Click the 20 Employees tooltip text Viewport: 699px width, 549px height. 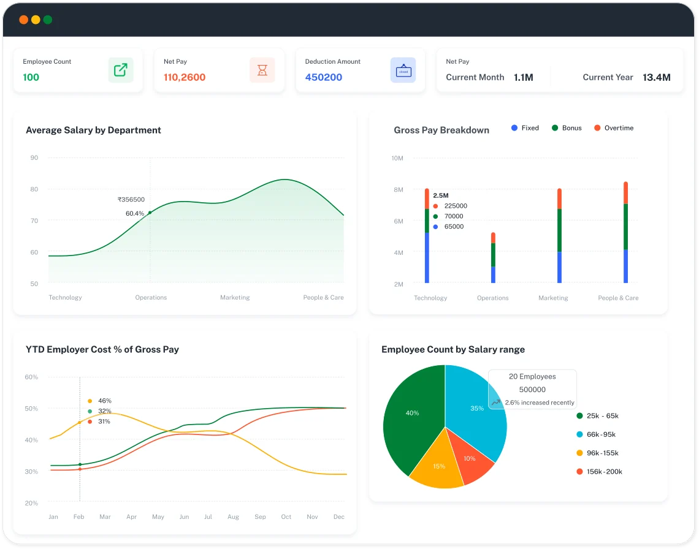coord(532,377)
